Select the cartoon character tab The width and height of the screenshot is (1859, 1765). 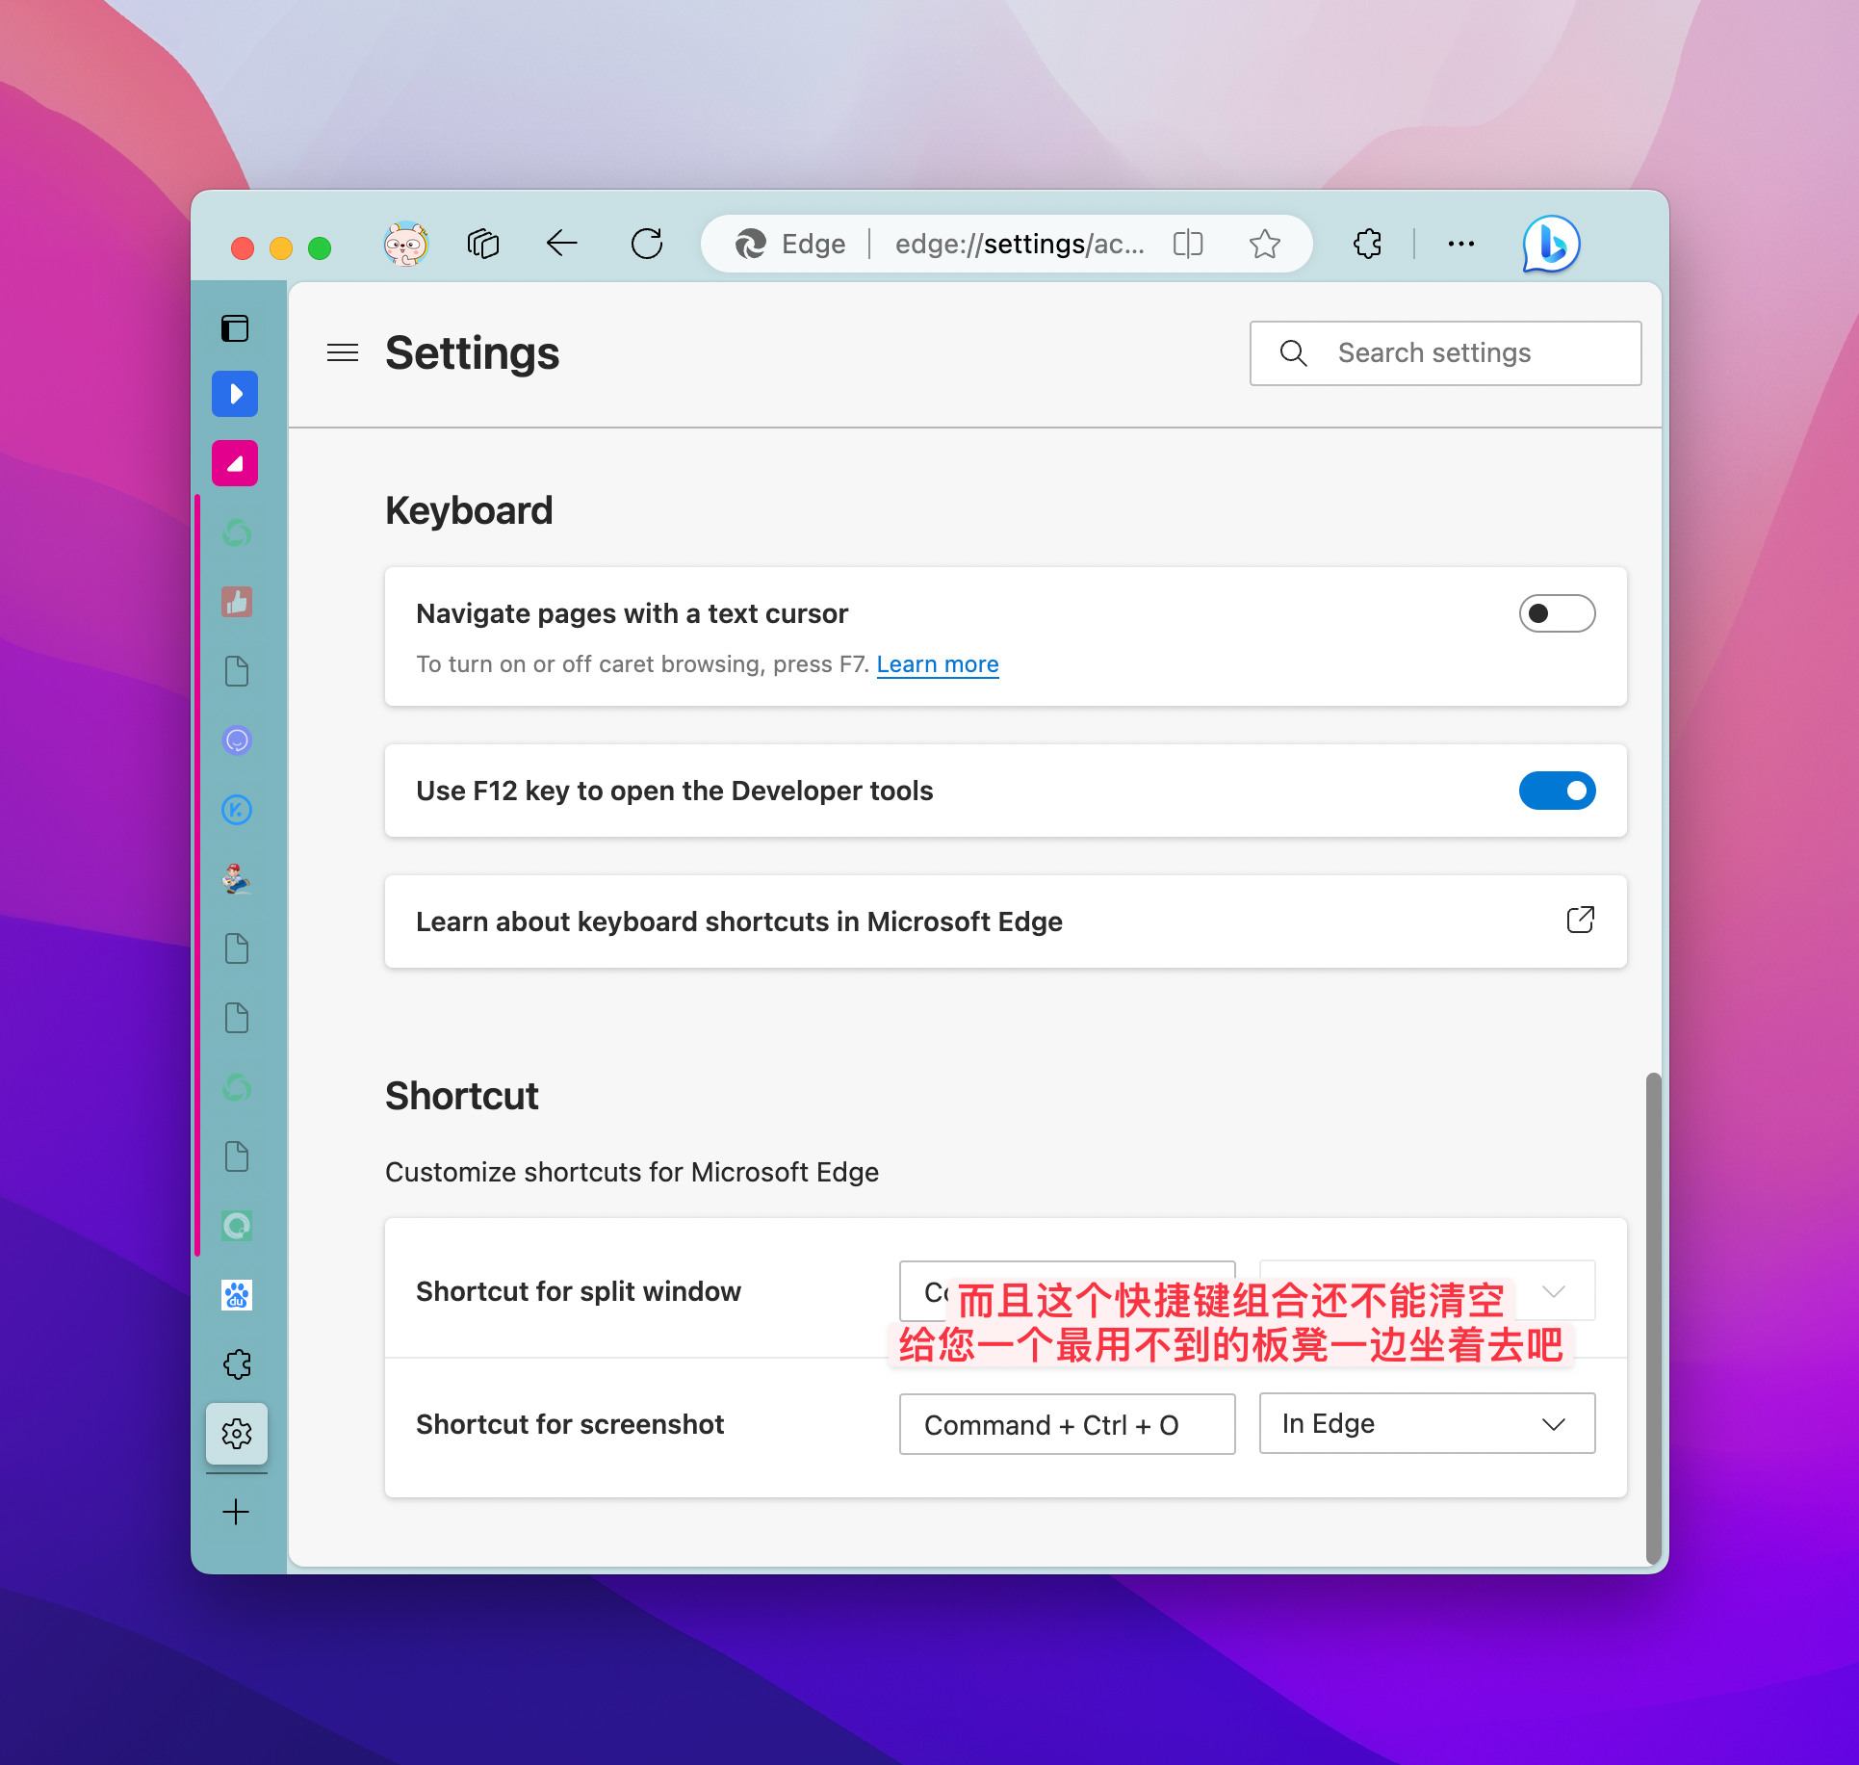[237, 879]
